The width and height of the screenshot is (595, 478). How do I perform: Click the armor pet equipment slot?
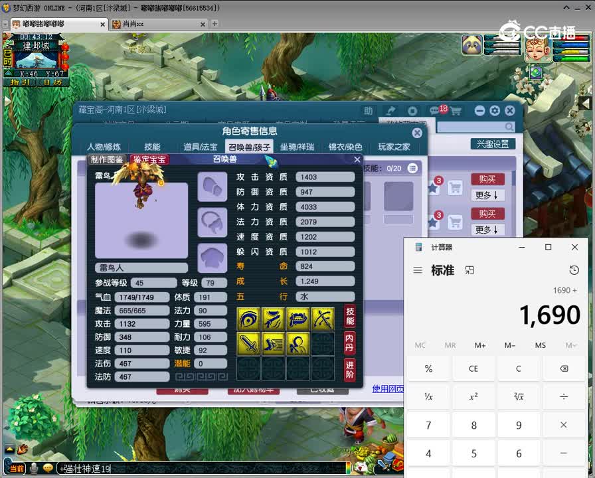(x=212, y=258)
